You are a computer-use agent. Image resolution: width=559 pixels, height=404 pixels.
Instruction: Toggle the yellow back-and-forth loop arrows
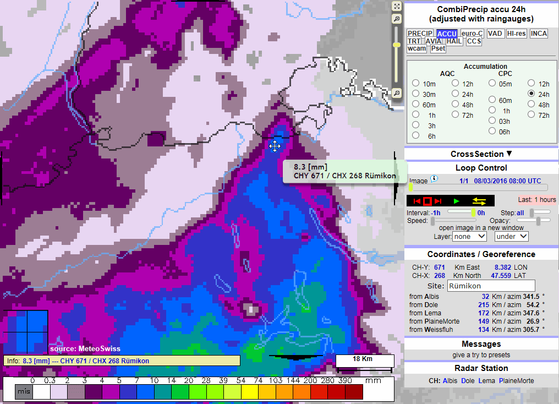(479, 201)
